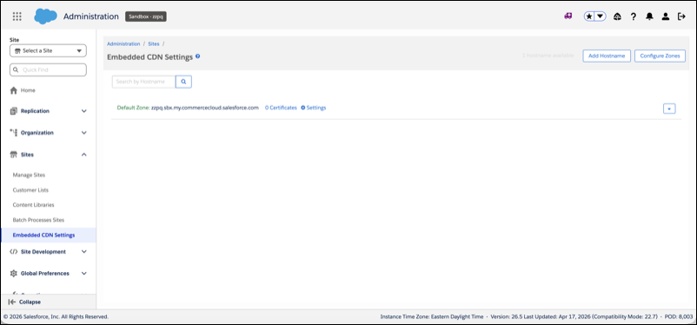This screenshot has width=697, height=325.
Task: Click the Replication icon in sidebar
Action: pyautogui.click(x=13, y=111)
